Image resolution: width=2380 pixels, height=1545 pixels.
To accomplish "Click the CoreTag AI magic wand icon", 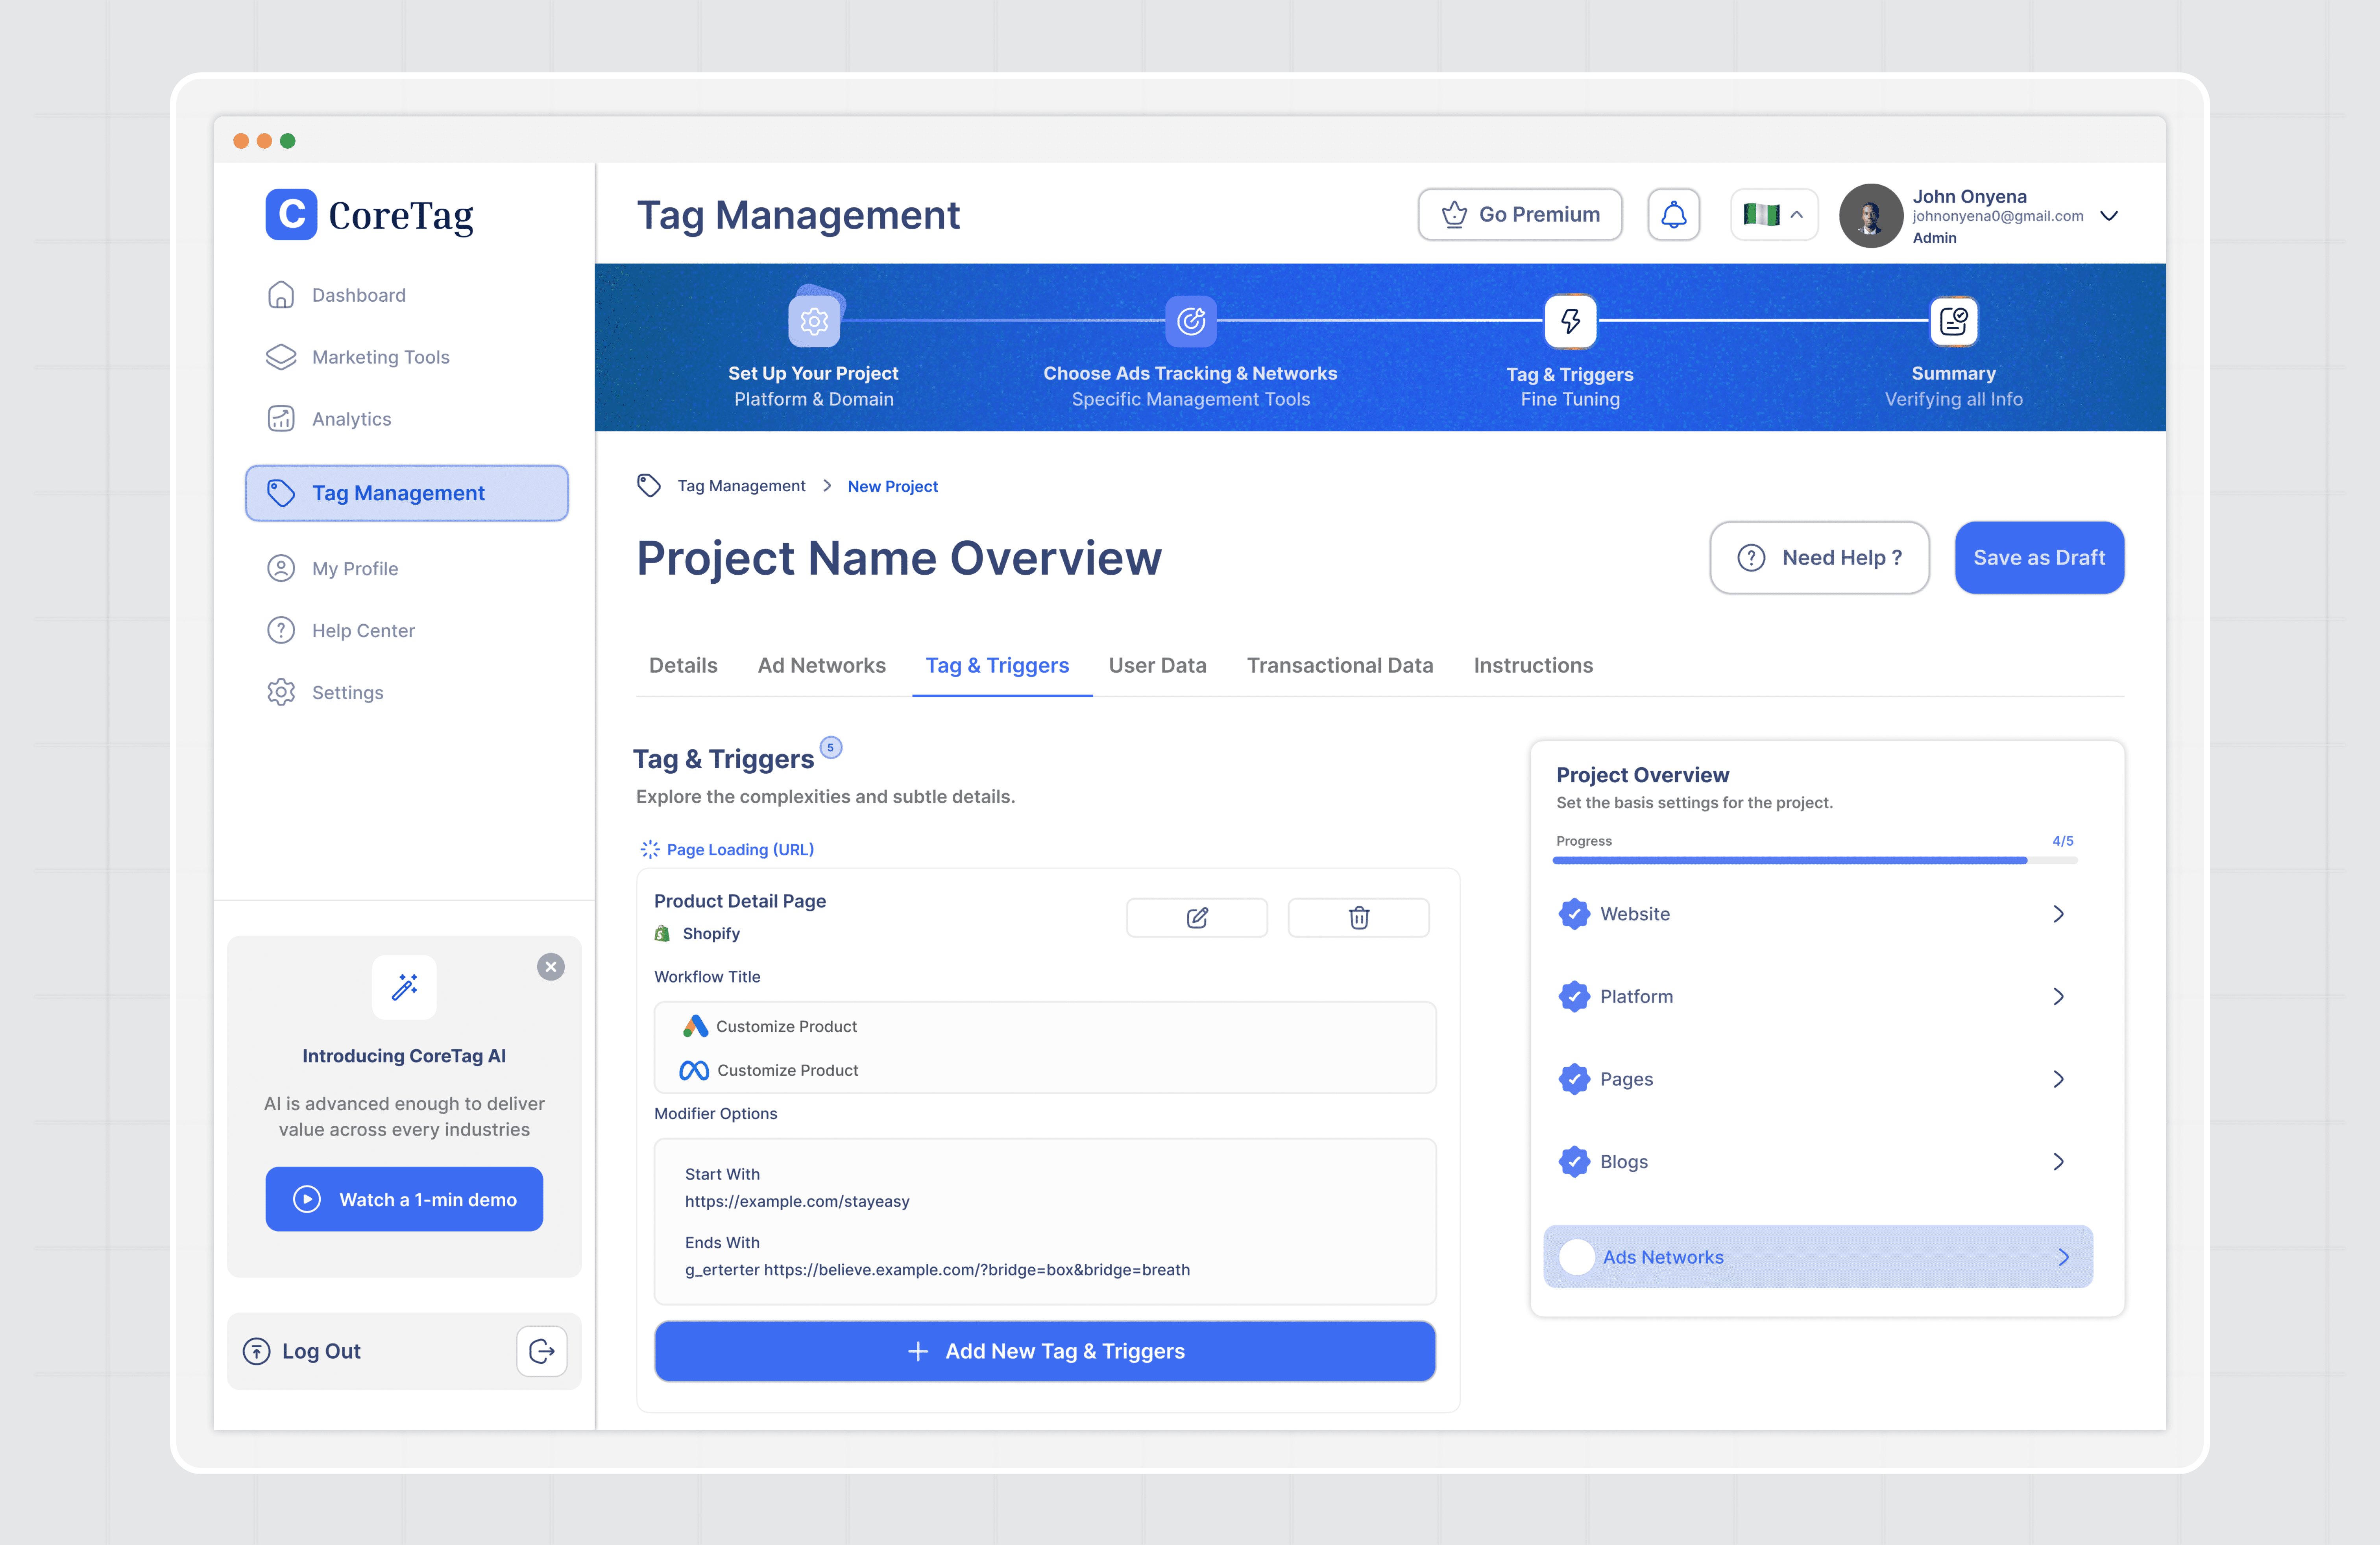I will 404,987.
